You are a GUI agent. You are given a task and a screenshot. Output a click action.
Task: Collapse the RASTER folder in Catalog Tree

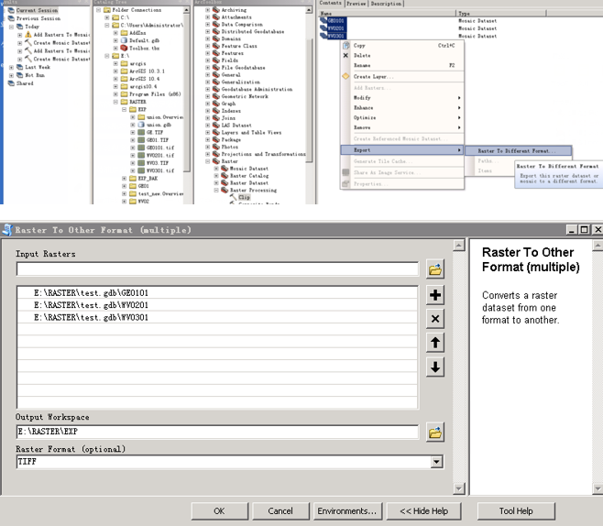[115, 102]
